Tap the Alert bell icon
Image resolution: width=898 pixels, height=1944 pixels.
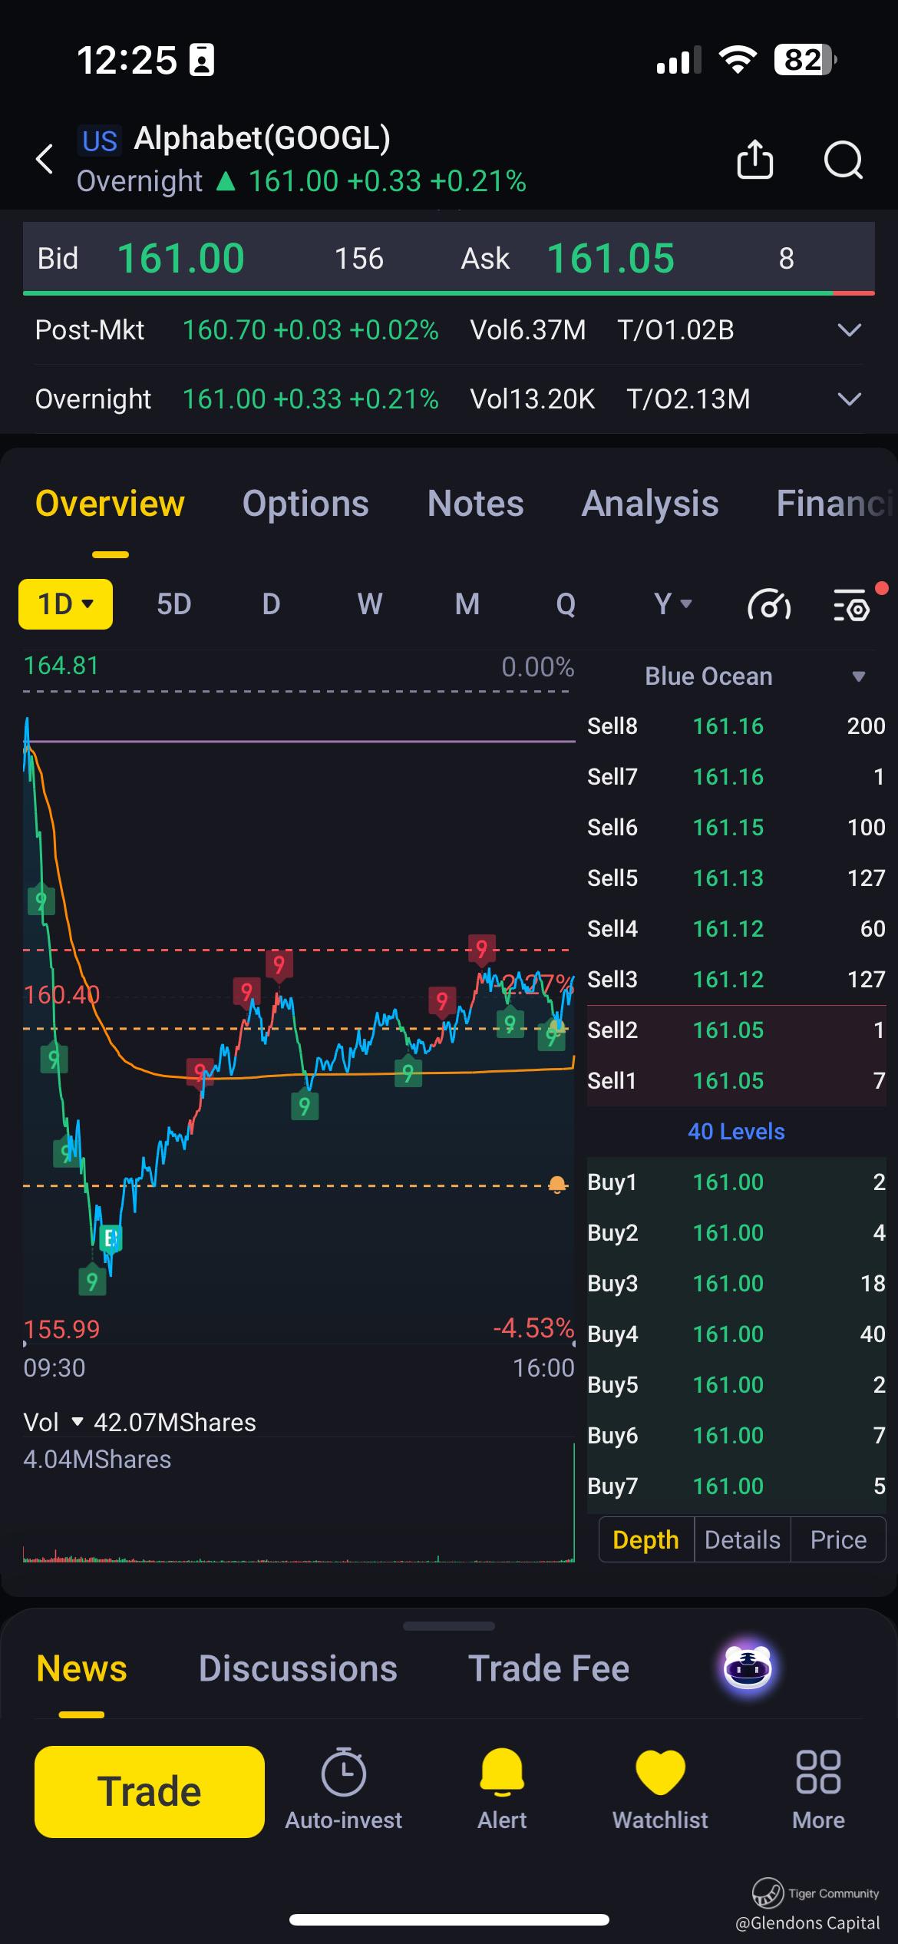502,1772
